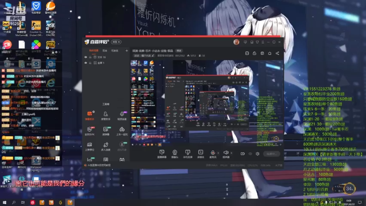Switch to the second scene tab

[105, 50]
